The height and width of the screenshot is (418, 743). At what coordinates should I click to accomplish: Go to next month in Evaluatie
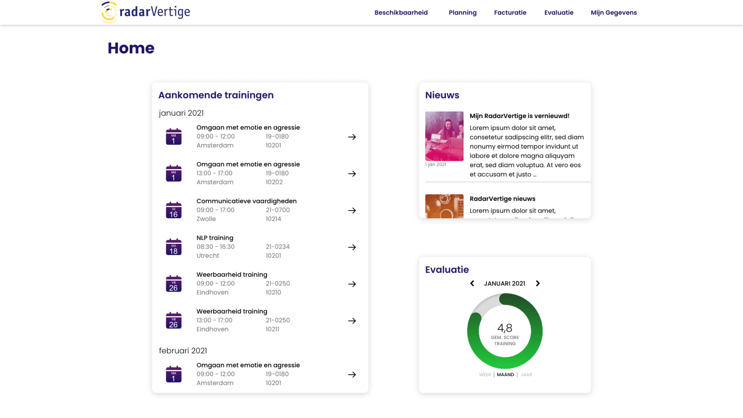538,283
